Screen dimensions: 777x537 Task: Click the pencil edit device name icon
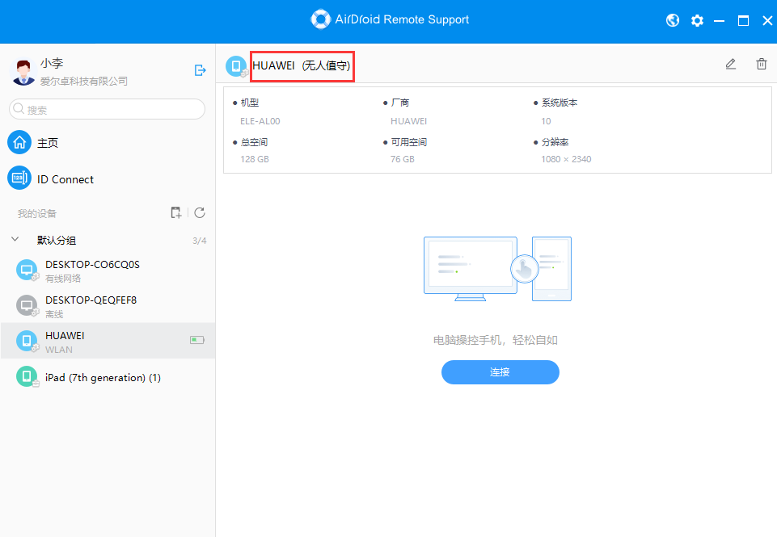click(730, 65)
